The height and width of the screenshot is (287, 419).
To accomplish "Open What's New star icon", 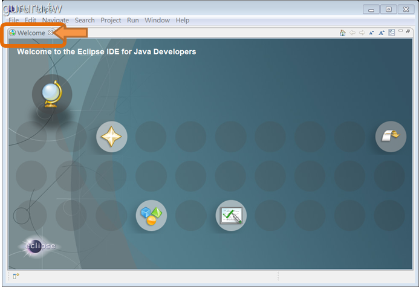I will [112, 137].
